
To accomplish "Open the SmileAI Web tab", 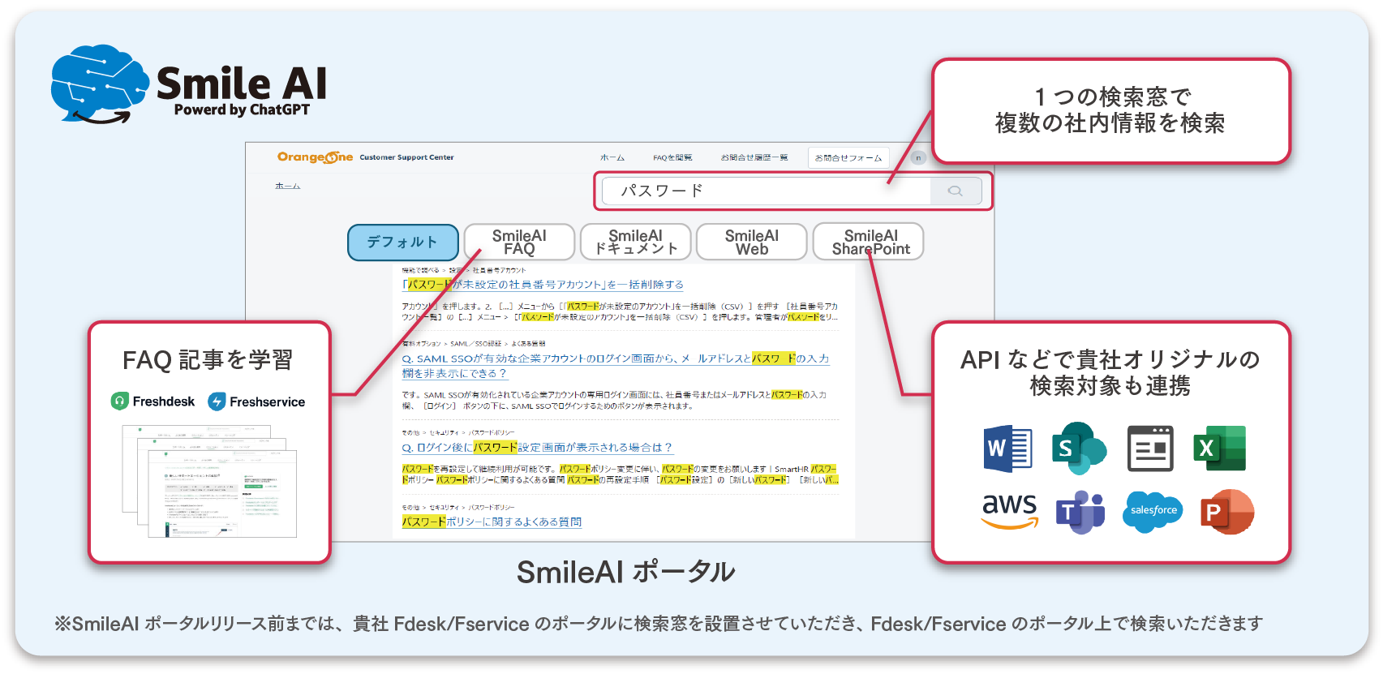I will click(x=752, y=242).
